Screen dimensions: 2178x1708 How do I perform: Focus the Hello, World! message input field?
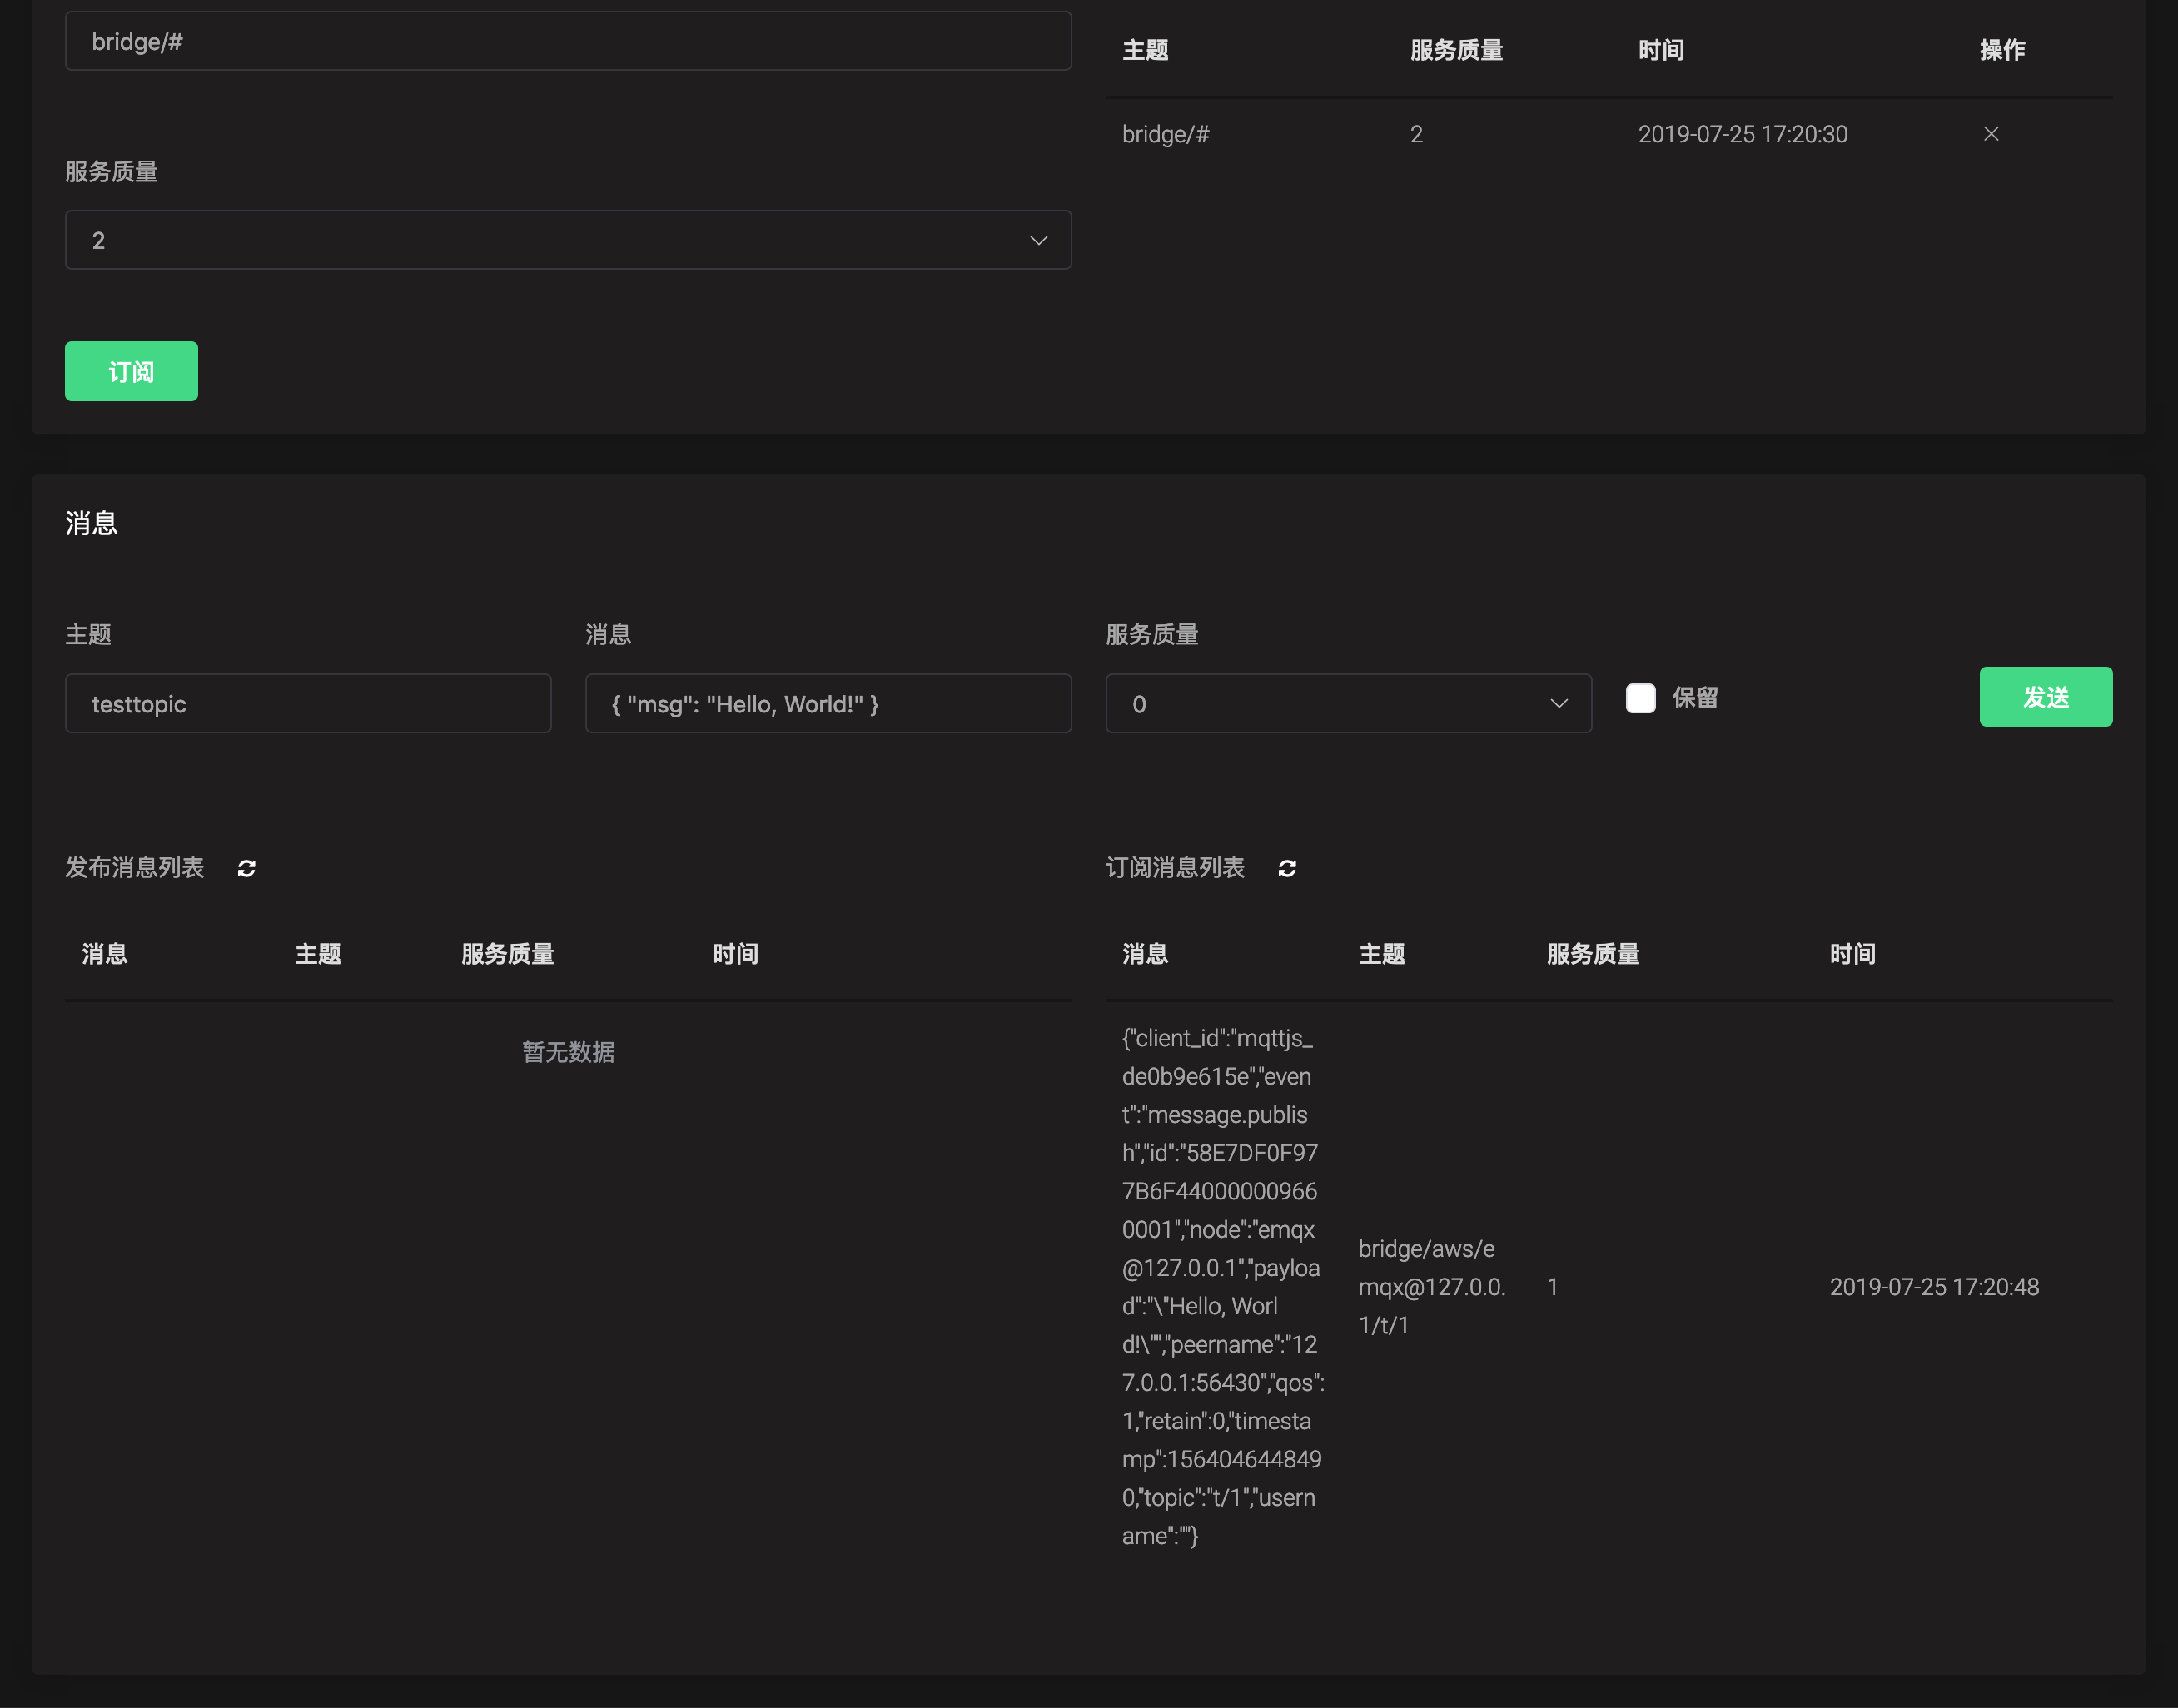(828, 704)
